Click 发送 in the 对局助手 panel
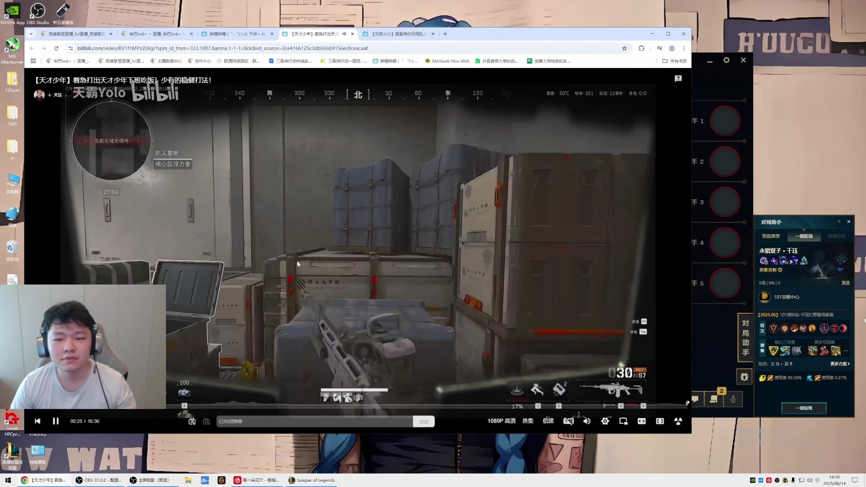The height and width of the screenshot is (487, 866). pyautogui.click(x=845, y=283)
